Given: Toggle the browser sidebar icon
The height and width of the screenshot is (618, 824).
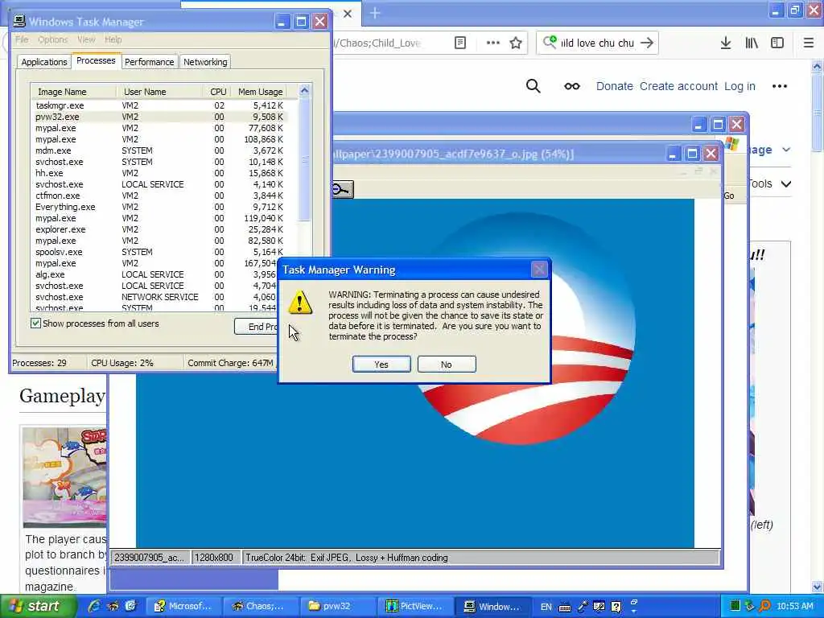Looking at the screenshot, I should (777, 43).
